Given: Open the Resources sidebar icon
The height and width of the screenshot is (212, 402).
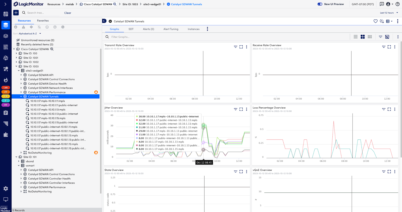Looking at the screenshot, I should pos(6,25).
